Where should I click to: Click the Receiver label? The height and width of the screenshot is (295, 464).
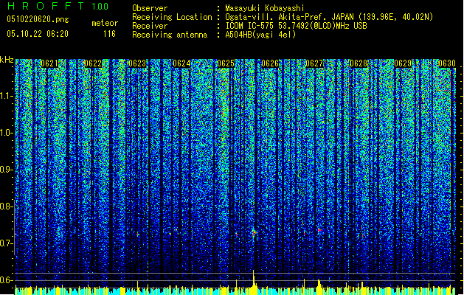tap(150, 26)
